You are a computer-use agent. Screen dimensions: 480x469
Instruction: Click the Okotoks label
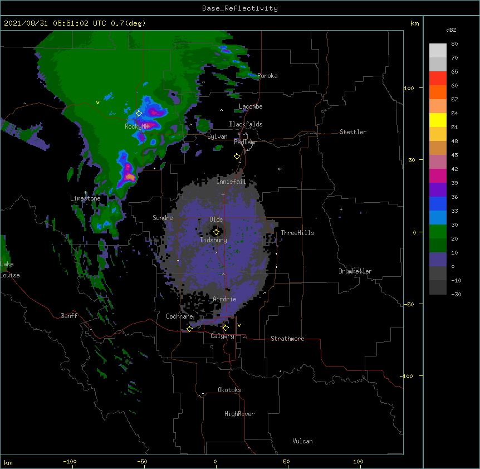(229, 390)
